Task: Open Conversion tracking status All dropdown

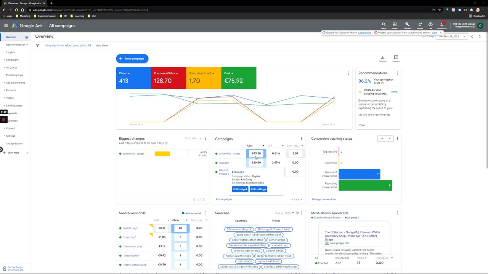Action: [x=385, y=139]
